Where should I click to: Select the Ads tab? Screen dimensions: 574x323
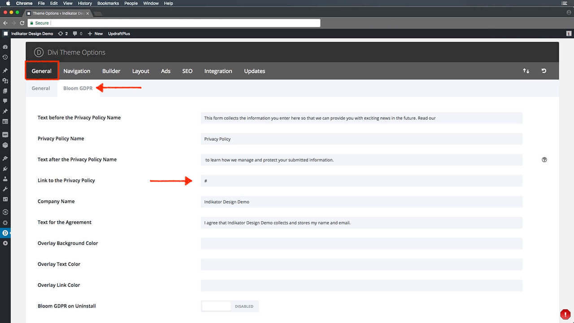coord(166,71)
